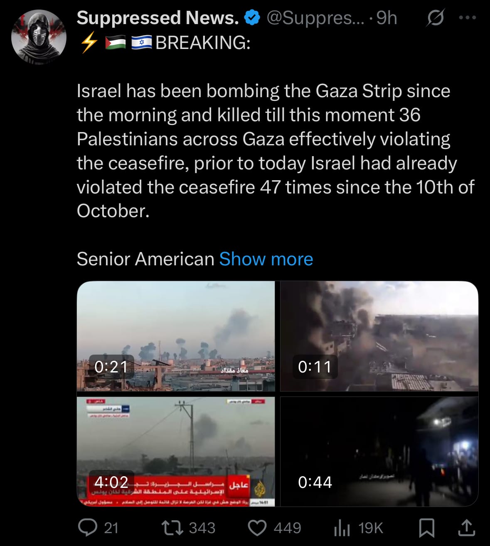Like the post with heart icon
Screen dimensions: 490x546
[257, 528]
